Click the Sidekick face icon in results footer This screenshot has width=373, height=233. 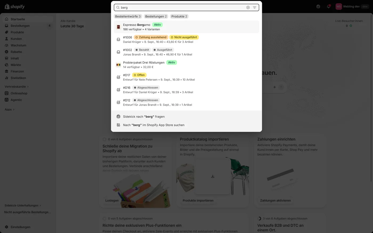point(119,117)
